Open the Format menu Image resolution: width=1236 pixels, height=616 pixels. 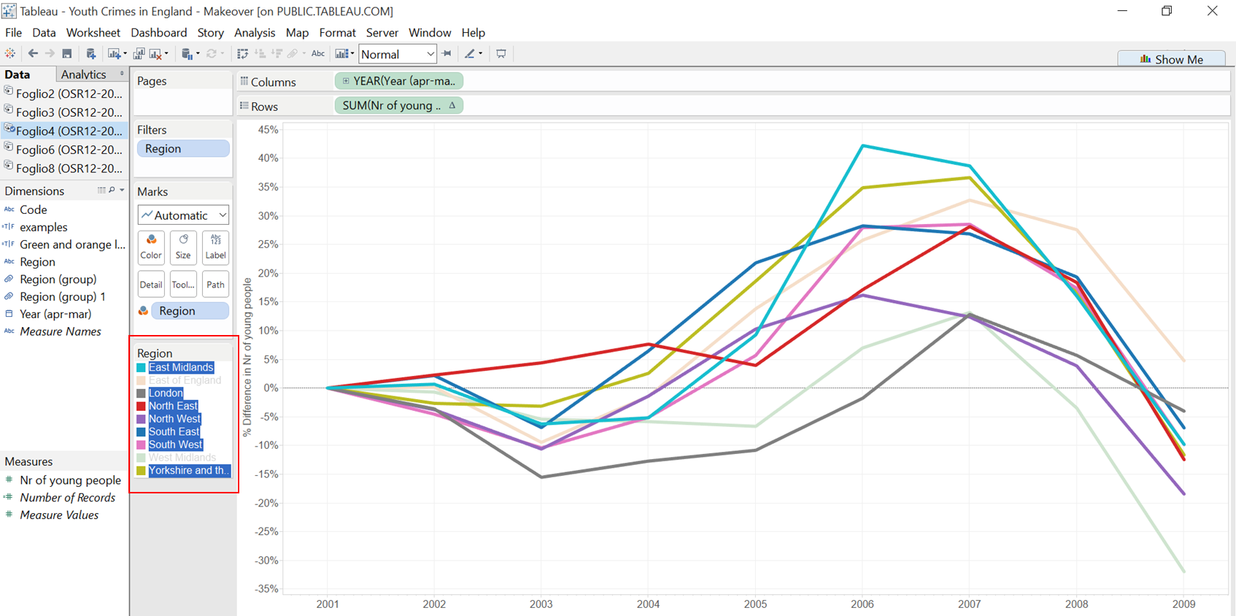point(337,33)
